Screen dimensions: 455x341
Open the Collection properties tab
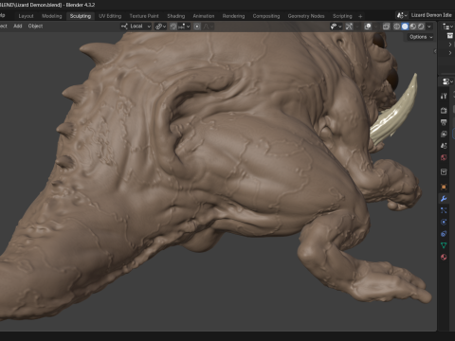point(444,172)
